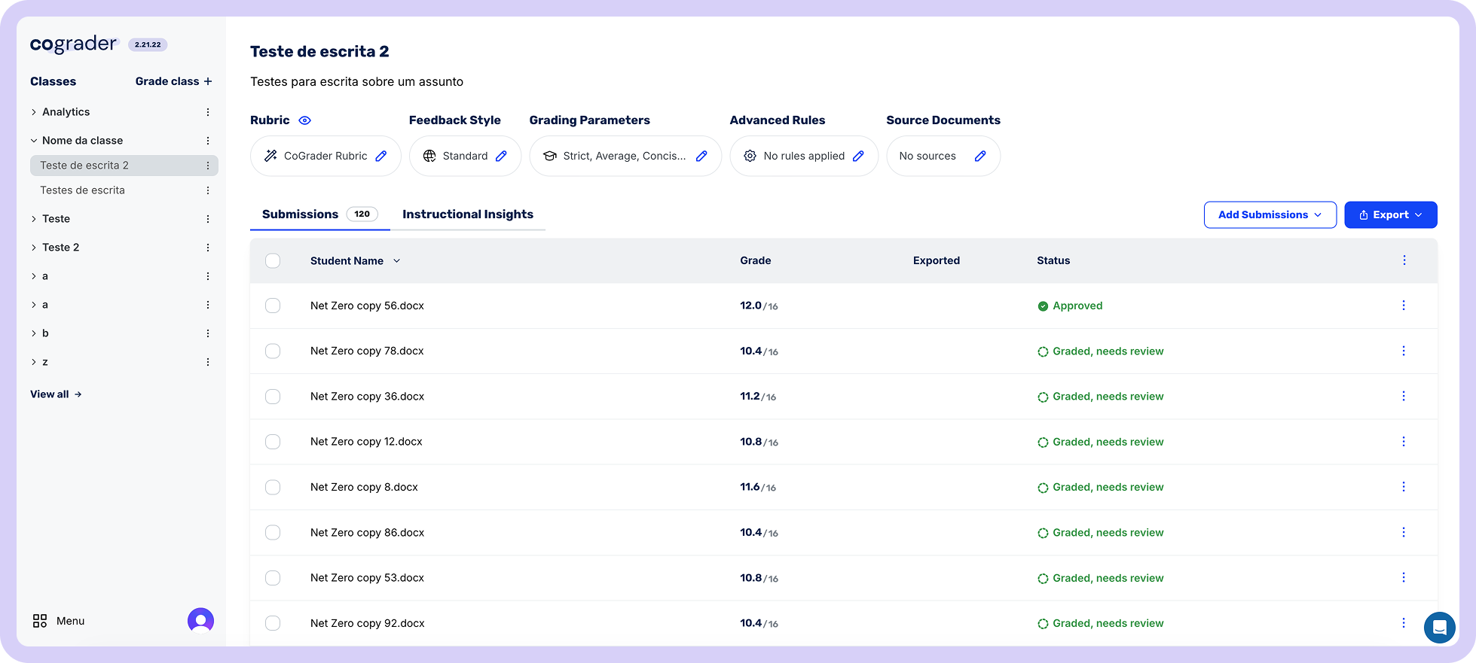Screen dimensions: 1476x663
Task: Expand the Analytics class in sidebar
Action: click(34, 112)
